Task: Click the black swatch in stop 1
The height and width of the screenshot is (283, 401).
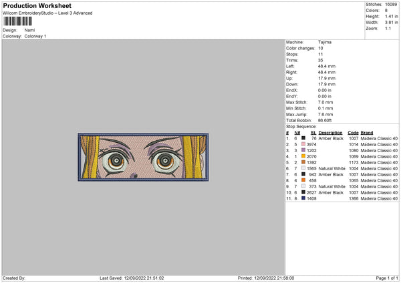Action: 303,138
